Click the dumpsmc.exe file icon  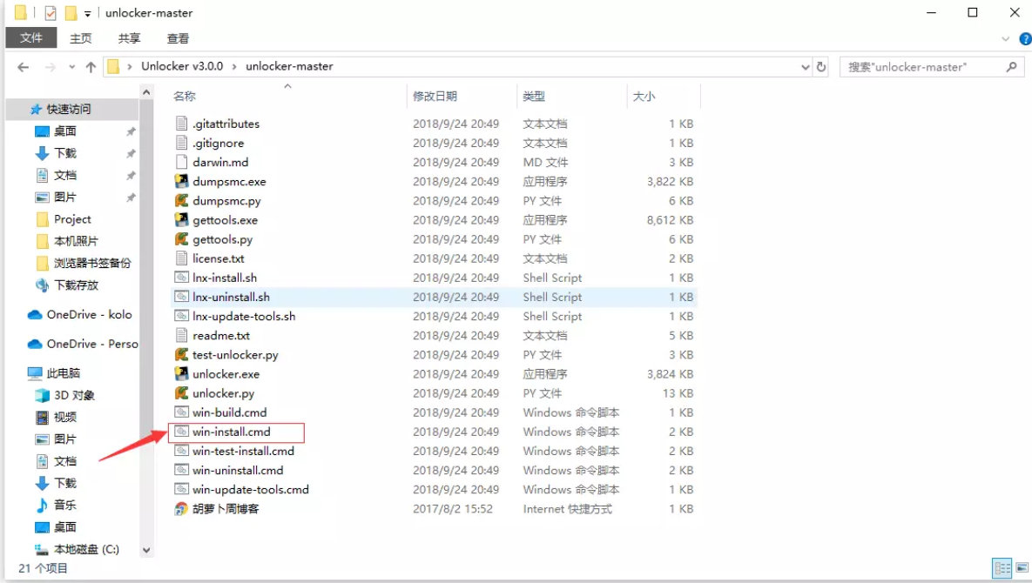click(182, 181)
